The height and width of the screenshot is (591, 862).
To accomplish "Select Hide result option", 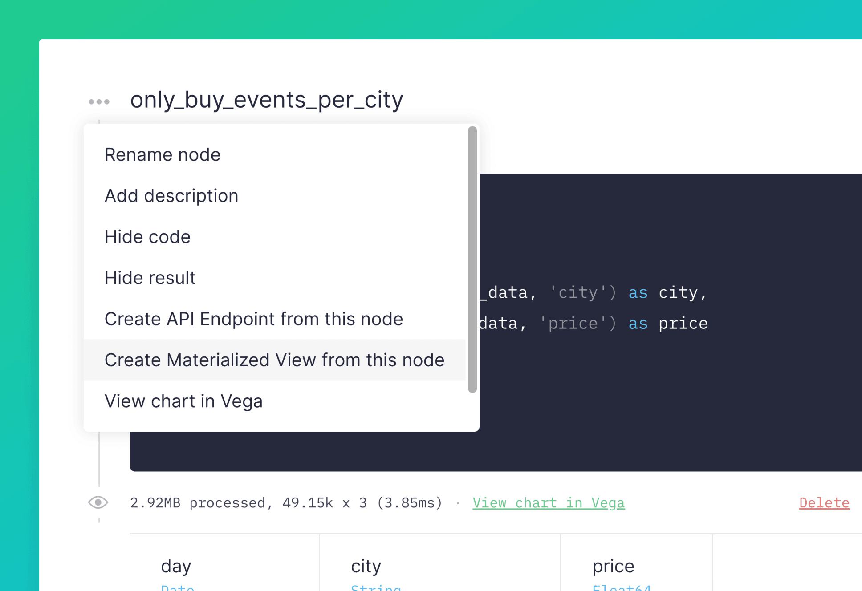I will (x=150, y=278).
